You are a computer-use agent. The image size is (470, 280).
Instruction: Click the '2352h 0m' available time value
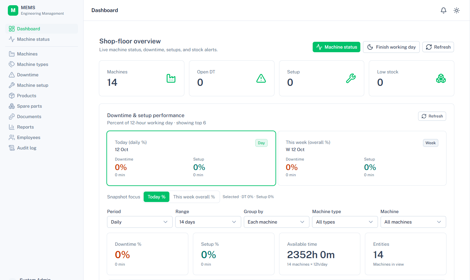(311, 255)
